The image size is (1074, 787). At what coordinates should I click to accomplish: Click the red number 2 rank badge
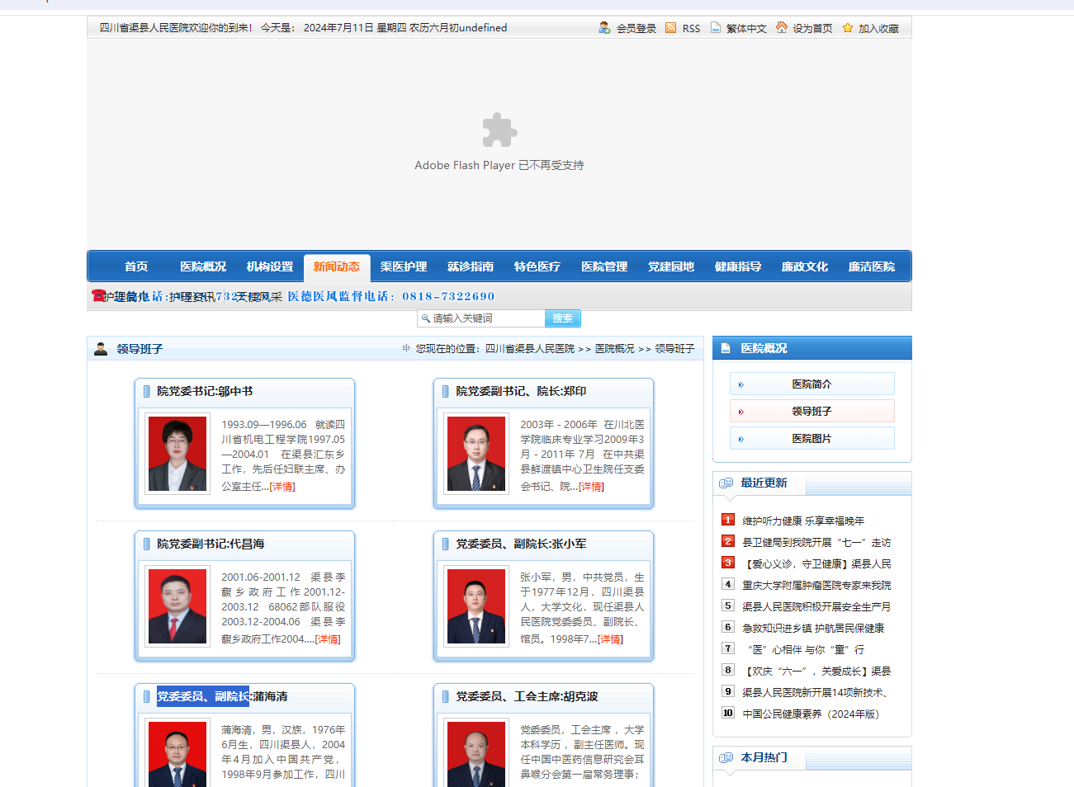coord(728,541)
